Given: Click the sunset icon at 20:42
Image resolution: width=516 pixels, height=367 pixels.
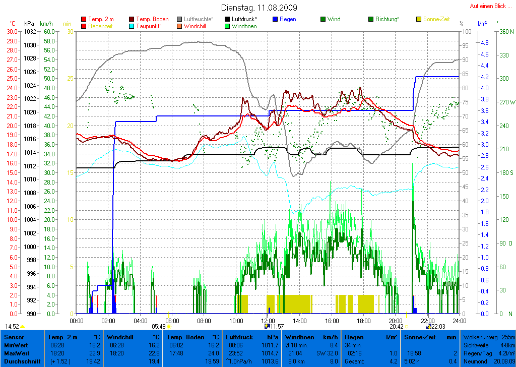Looking at the screenshot, I should 406,327.
